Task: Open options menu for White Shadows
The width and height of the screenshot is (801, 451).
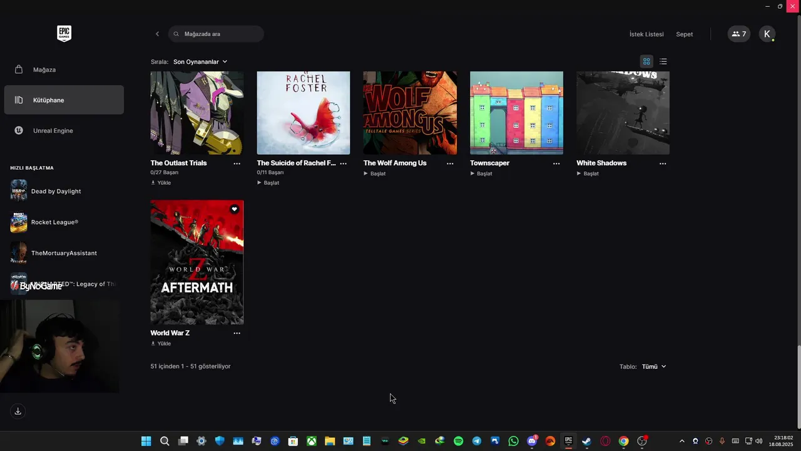Action: tap(663, 163)
